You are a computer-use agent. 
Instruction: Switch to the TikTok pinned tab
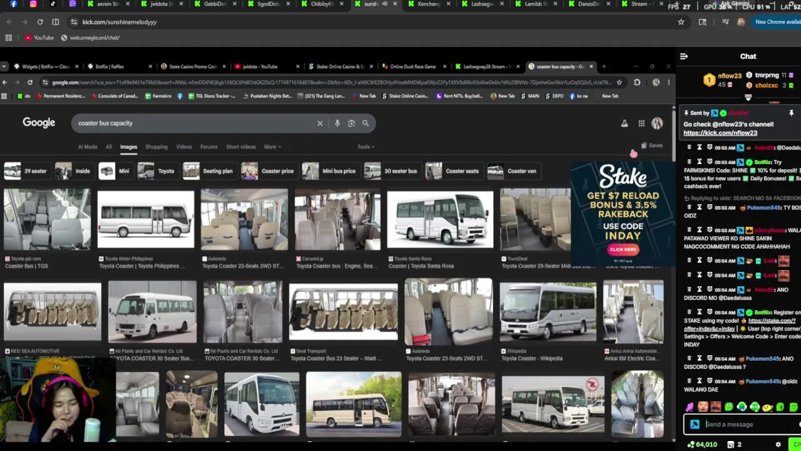(x=53, y=4)
